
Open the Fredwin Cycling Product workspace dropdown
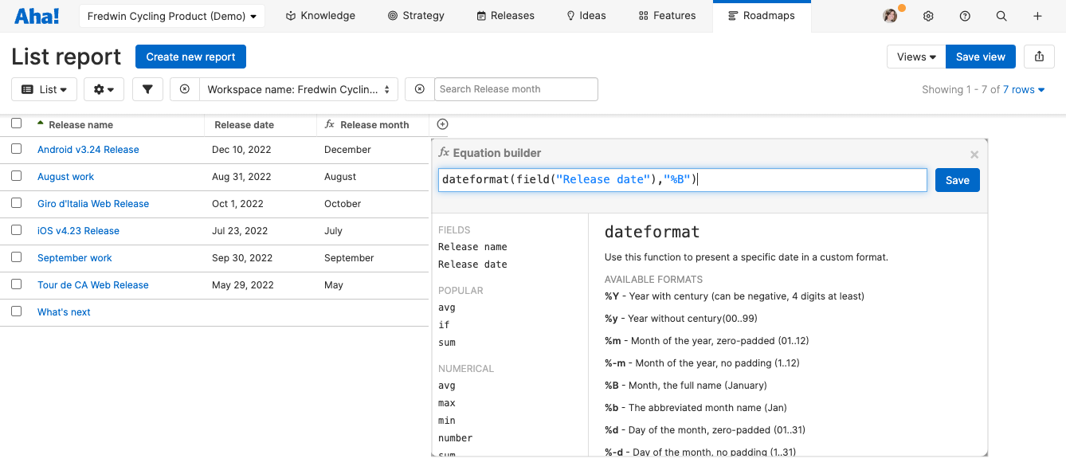(x=173, y=16)
